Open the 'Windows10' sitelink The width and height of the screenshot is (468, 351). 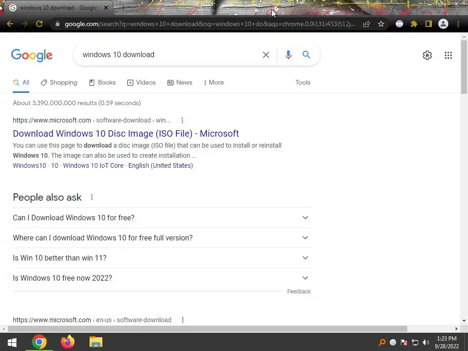coord(29,165)
